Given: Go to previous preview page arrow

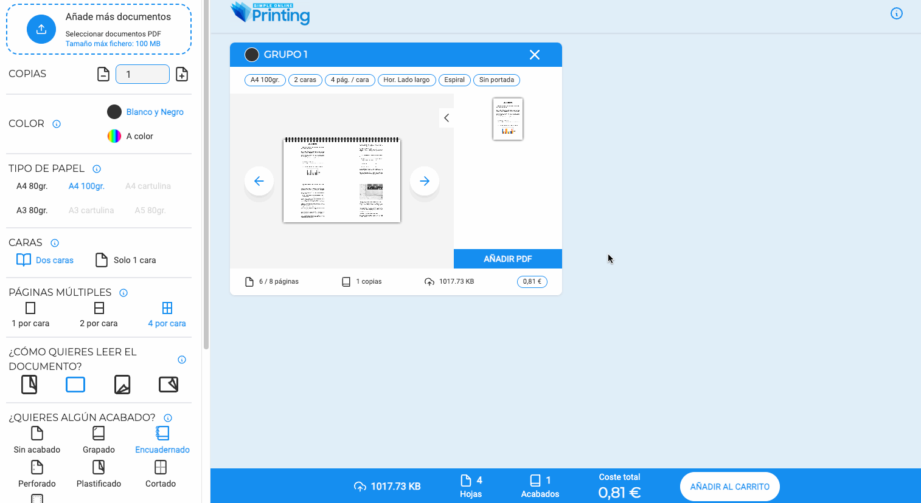Looking at the screenshot, I should pos(259,181).
